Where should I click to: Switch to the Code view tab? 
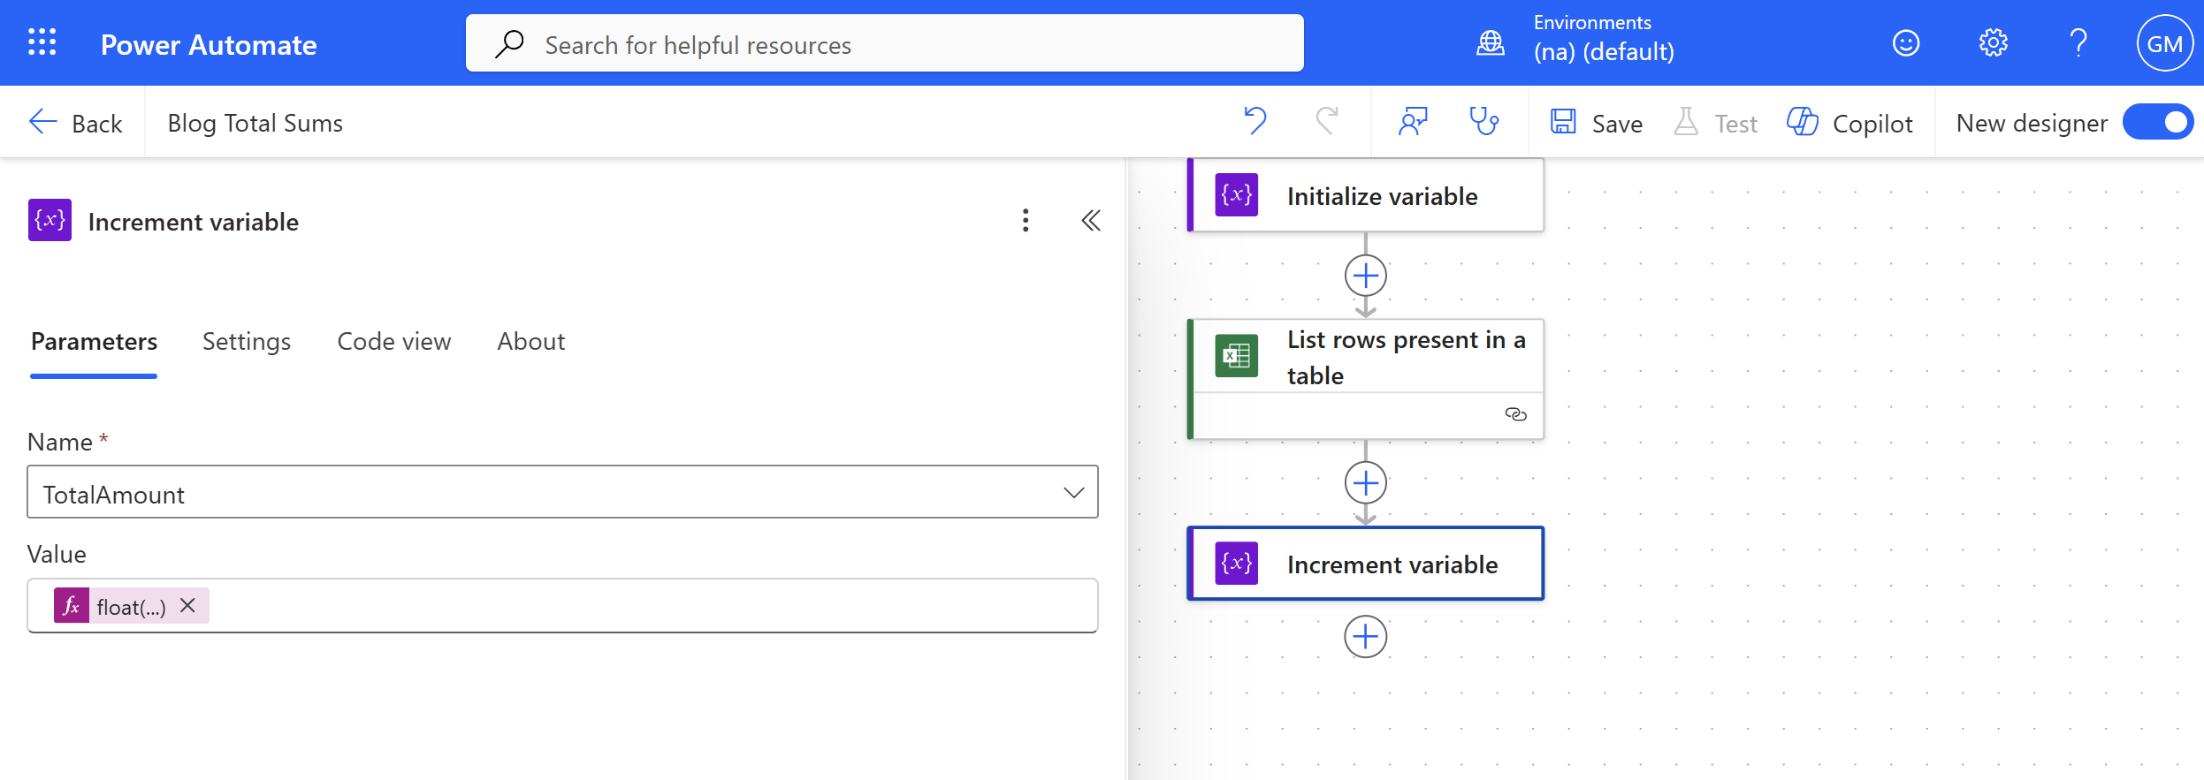pyautogui.click(x=394, y=342)
